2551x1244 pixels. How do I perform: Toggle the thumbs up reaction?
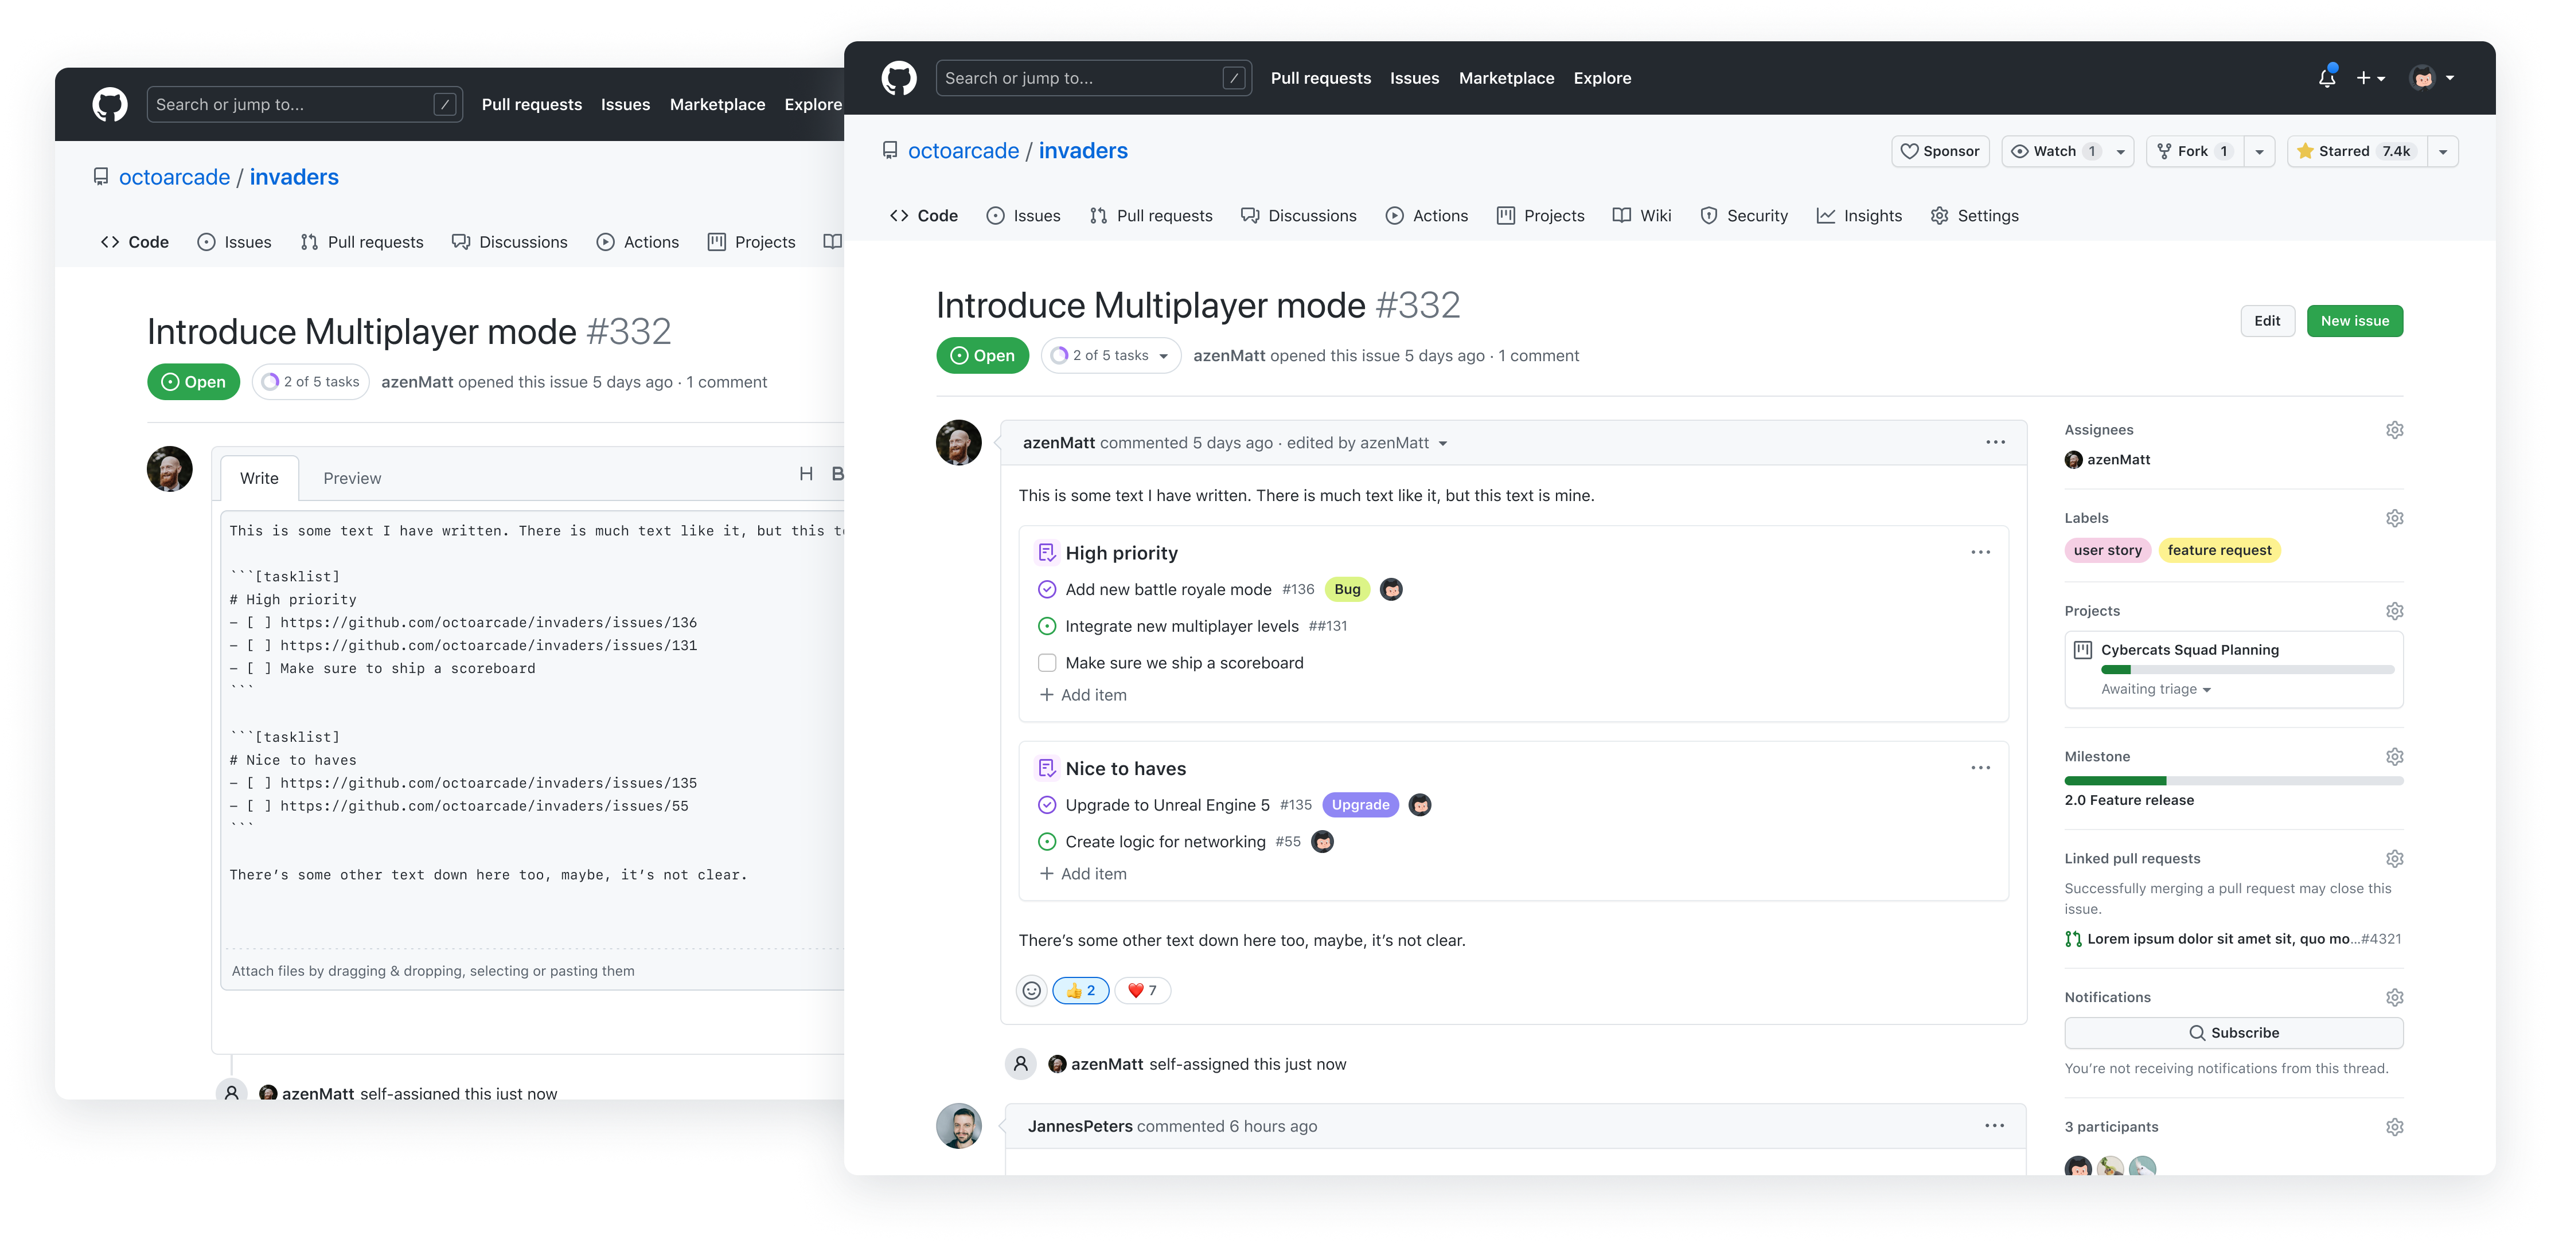(x=1079, y=989)
